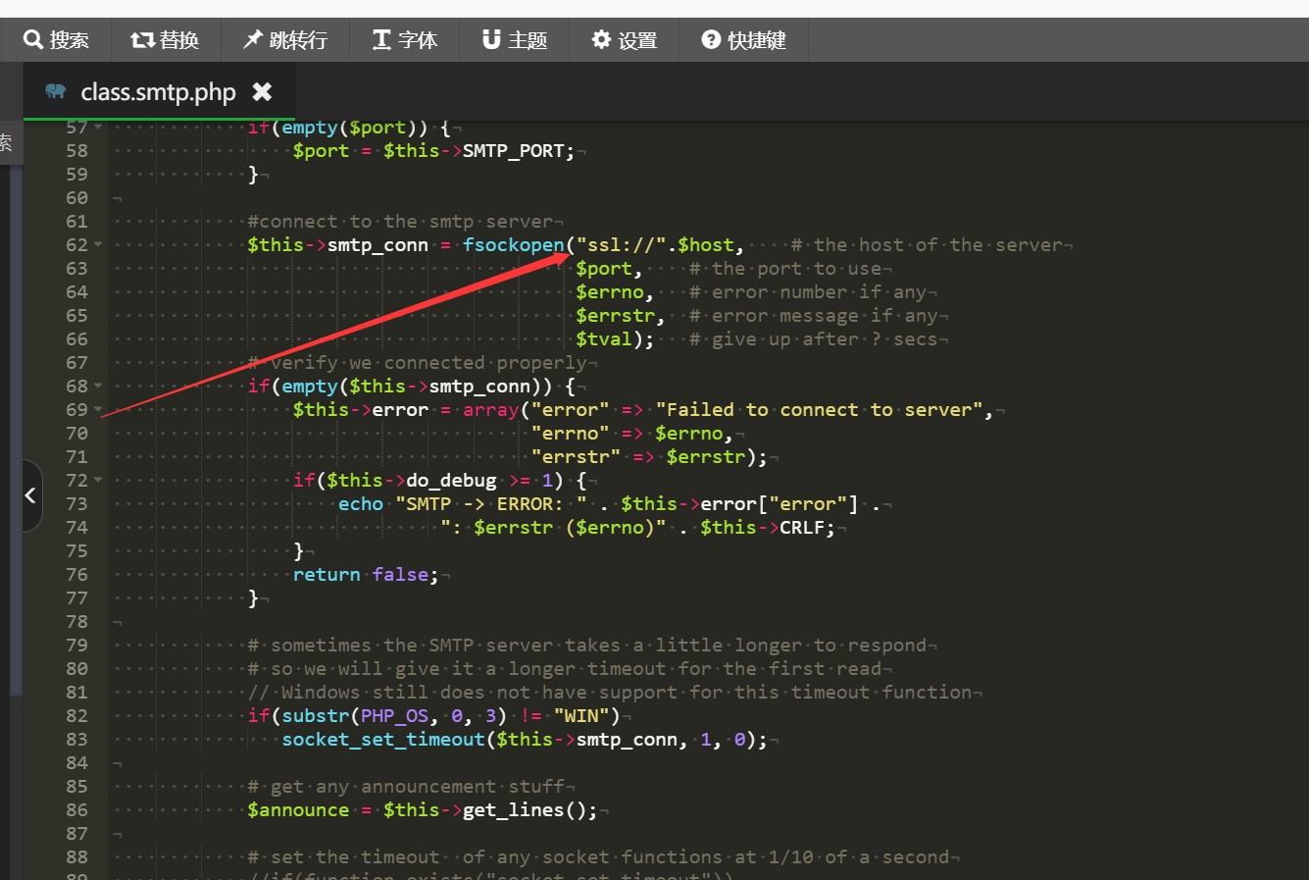Click the socket_set_timeout function call
The image size is (1309, 880).
coord(383,740)
